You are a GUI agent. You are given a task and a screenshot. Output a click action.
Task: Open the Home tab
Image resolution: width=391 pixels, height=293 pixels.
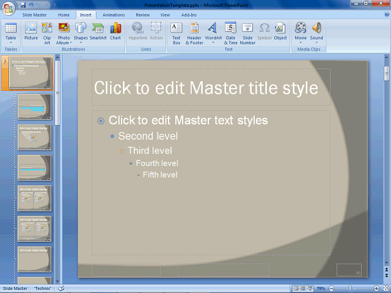(x=64, y=15)
